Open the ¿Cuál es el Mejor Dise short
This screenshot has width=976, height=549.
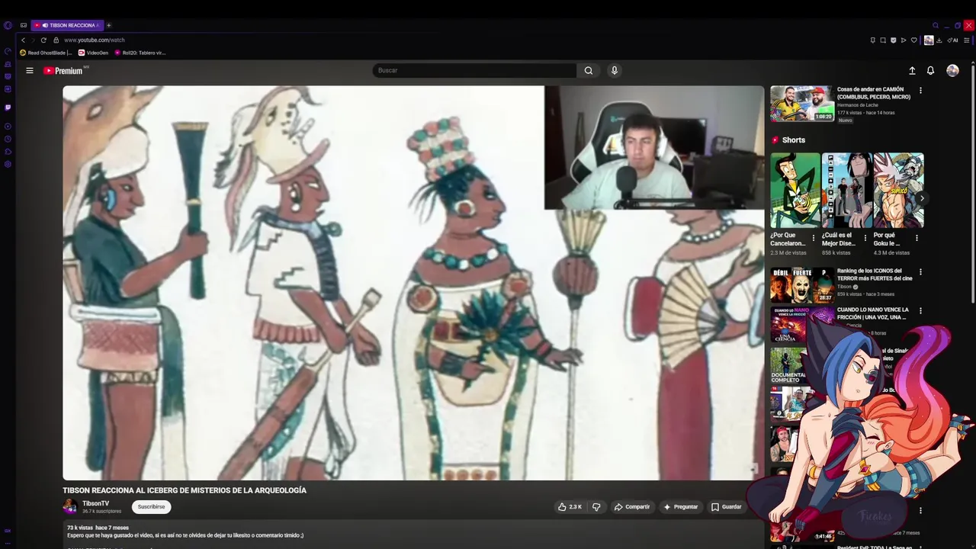pos(846,191)
